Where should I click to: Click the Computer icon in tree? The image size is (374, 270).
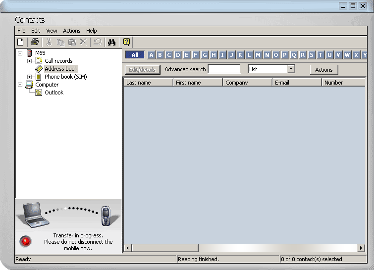pos(29,85)
